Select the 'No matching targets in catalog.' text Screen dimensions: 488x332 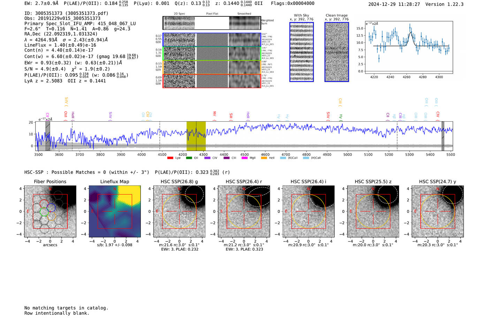(66, 308)
